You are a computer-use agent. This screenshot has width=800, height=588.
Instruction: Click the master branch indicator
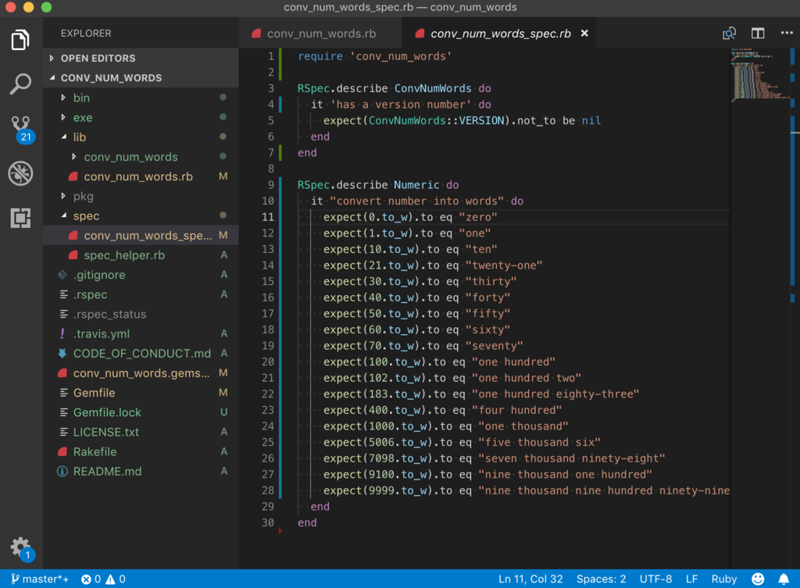point(41,579)
